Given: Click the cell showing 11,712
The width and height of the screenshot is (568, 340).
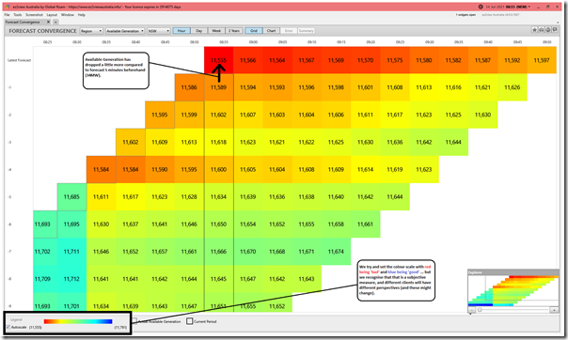Looking at the screenshot, I should coord(71,279).
